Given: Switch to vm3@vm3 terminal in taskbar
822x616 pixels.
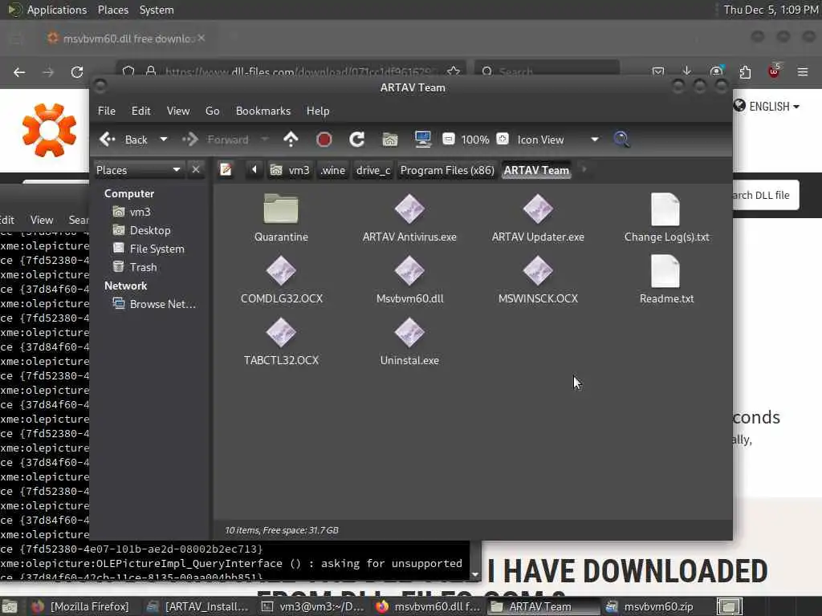Looking at the screenshot, I should [312, 606].
